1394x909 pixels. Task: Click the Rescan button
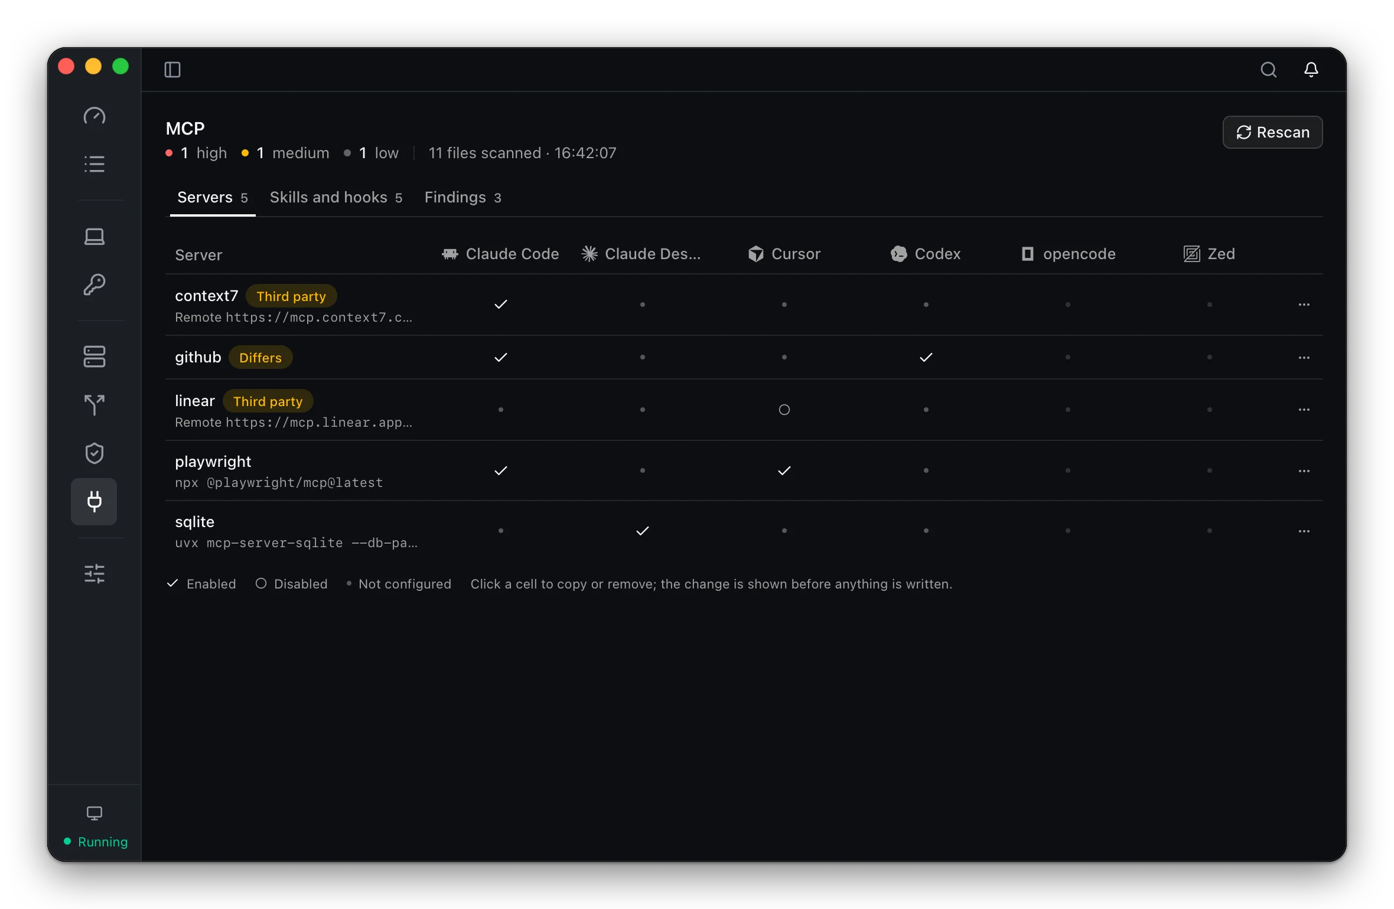1272,132
